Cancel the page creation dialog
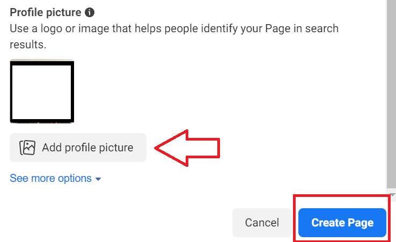The width and height of the screenshot is (396, 242). (x=262, y=223)
